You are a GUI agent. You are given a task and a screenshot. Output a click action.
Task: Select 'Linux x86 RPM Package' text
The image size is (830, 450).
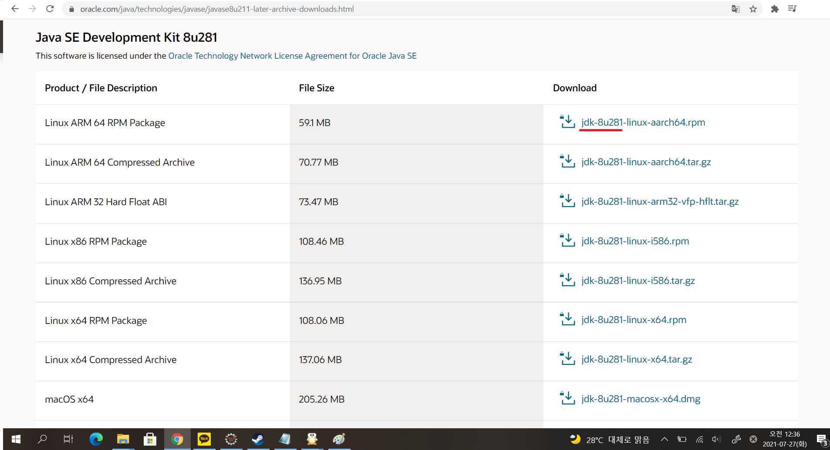tap(96, 242)
